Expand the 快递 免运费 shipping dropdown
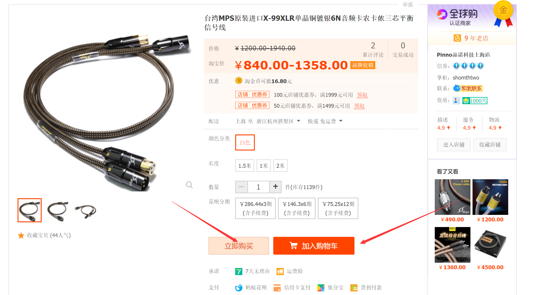543x295 pixels. pos(325,121)
